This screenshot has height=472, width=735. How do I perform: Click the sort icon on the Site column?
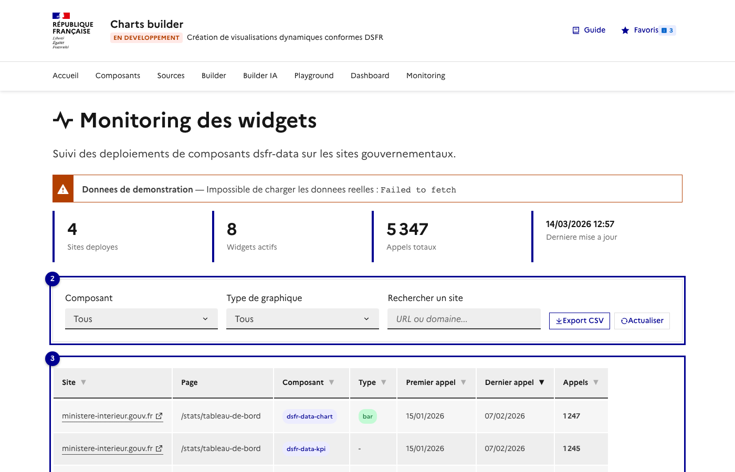tap(84, 382)
